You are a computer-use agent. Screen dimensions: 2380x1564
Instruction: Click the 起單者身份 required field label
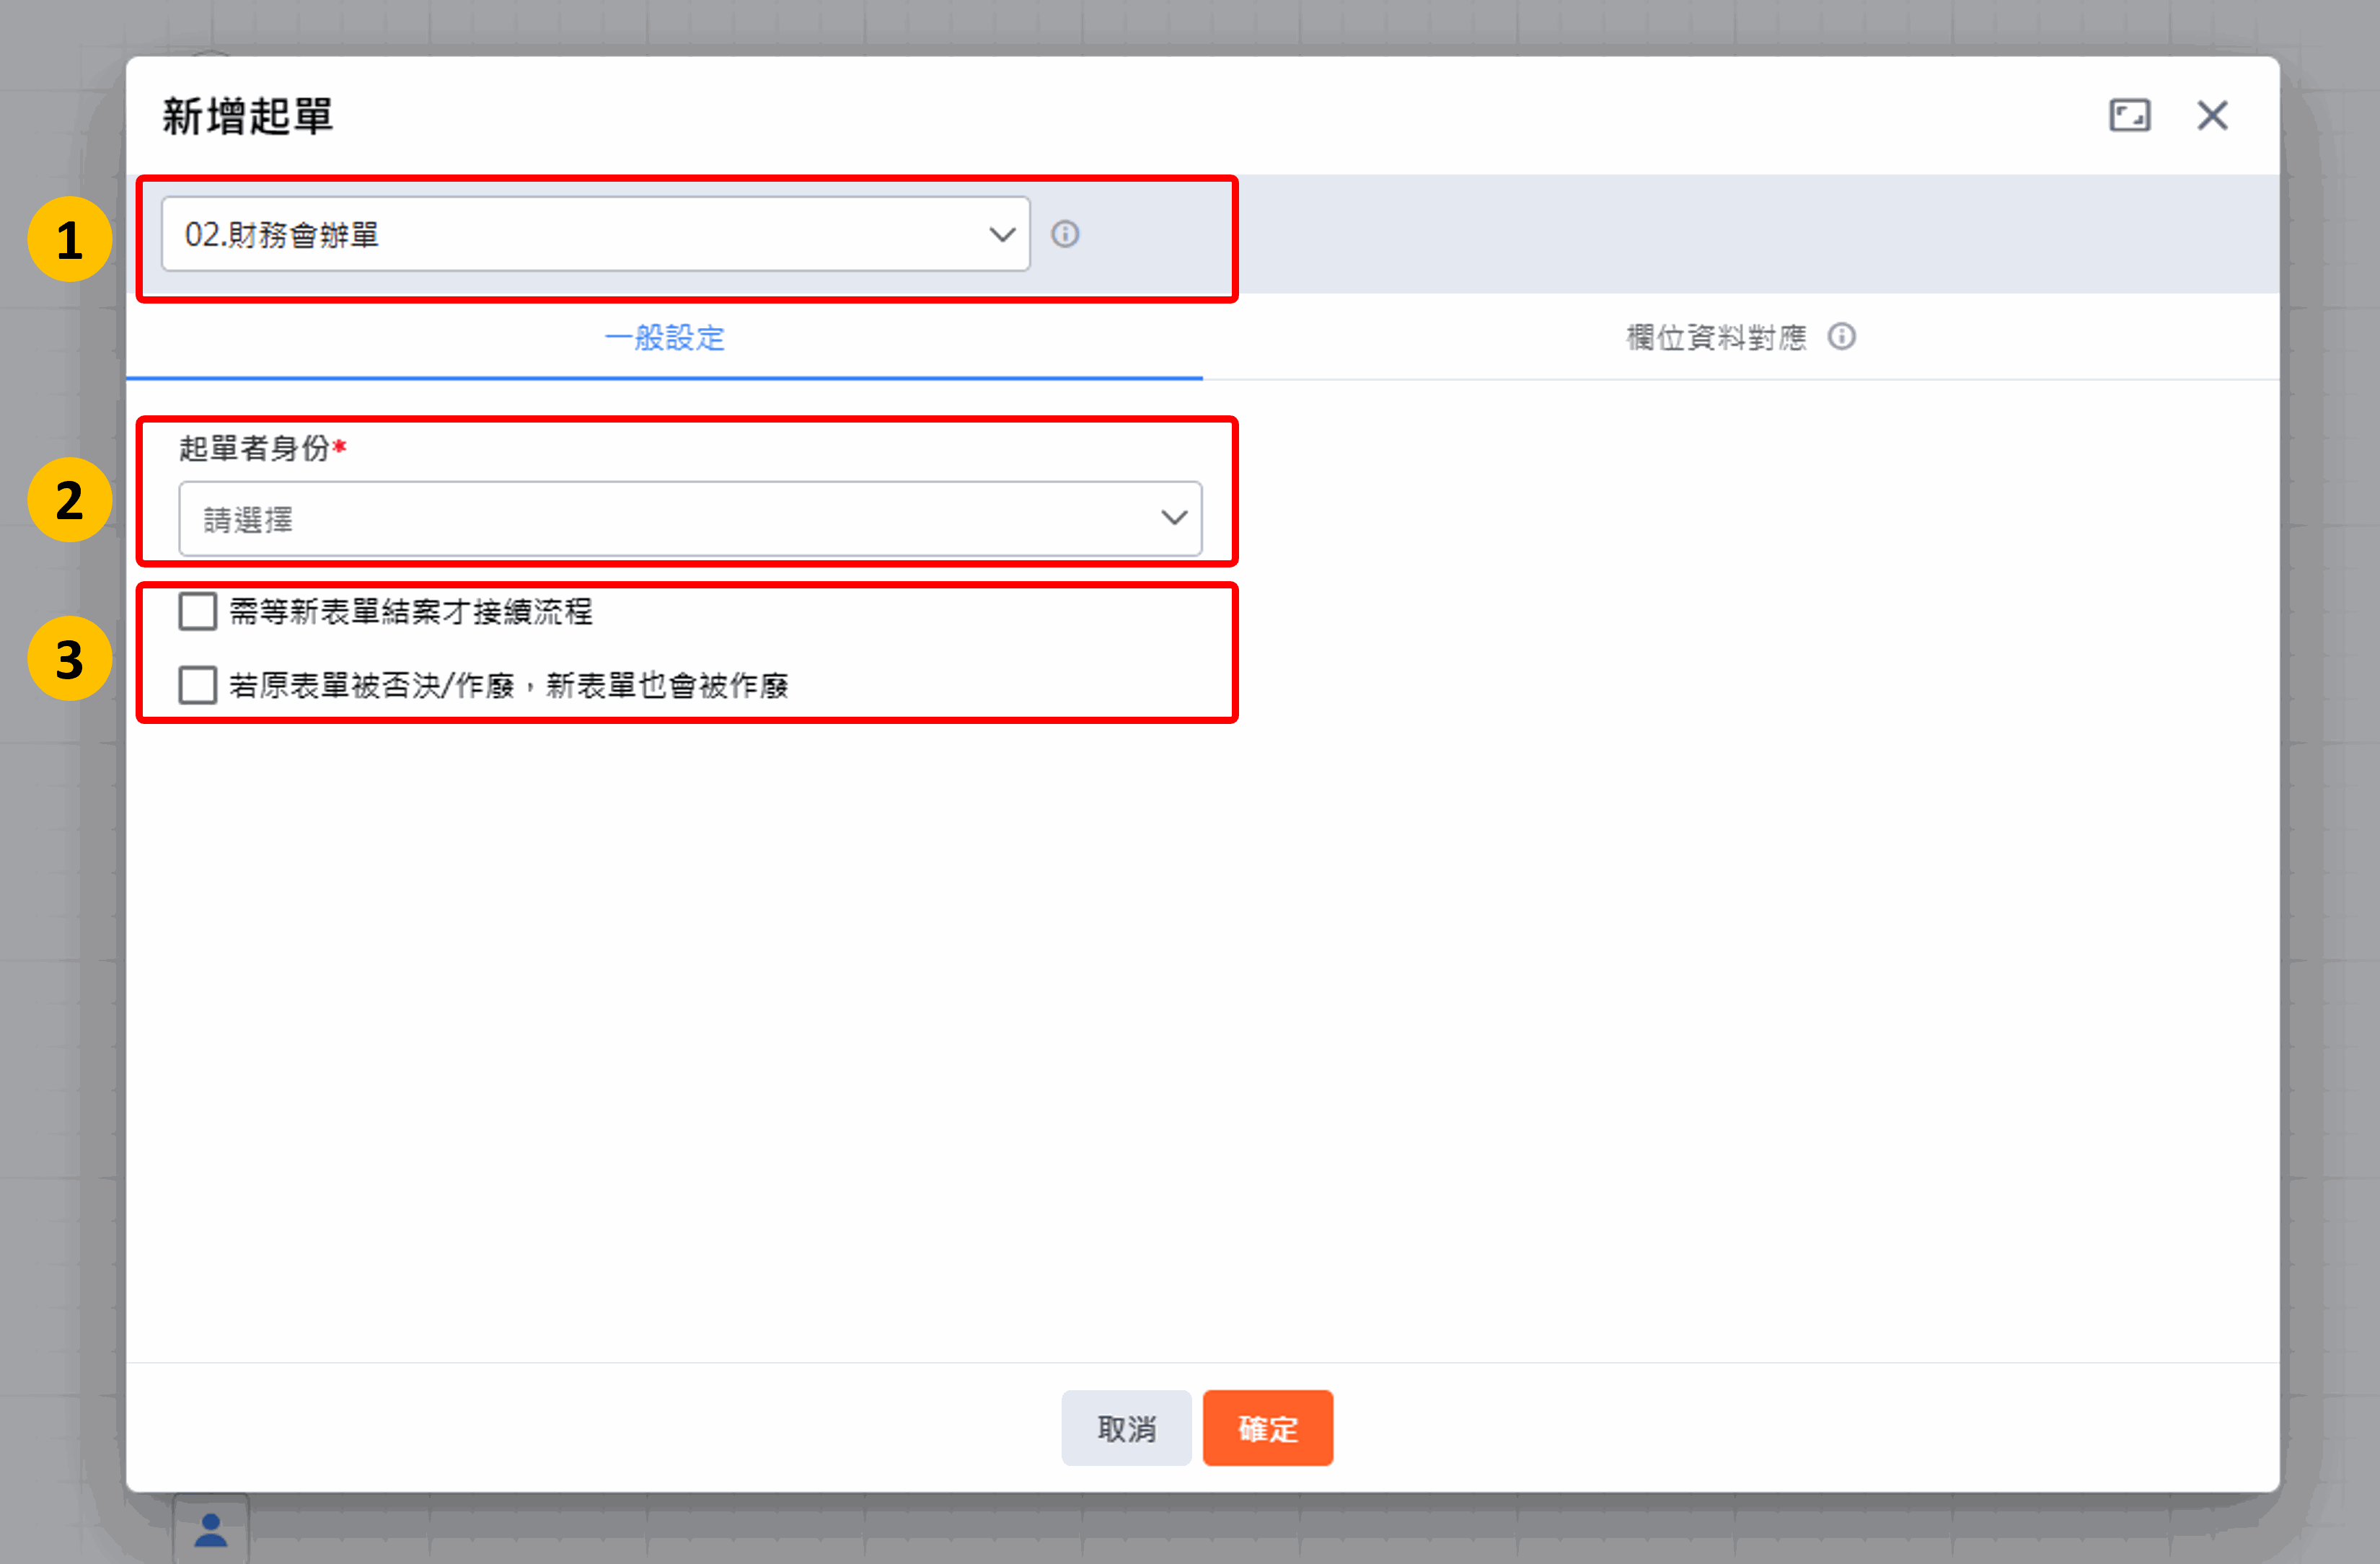coord(263,447)
